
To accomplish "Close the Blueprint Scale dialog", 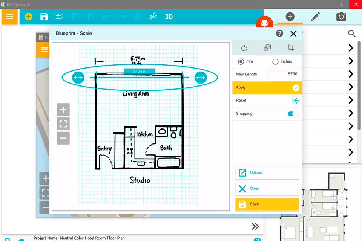I will pyautogui.click(x=293, y=34).
